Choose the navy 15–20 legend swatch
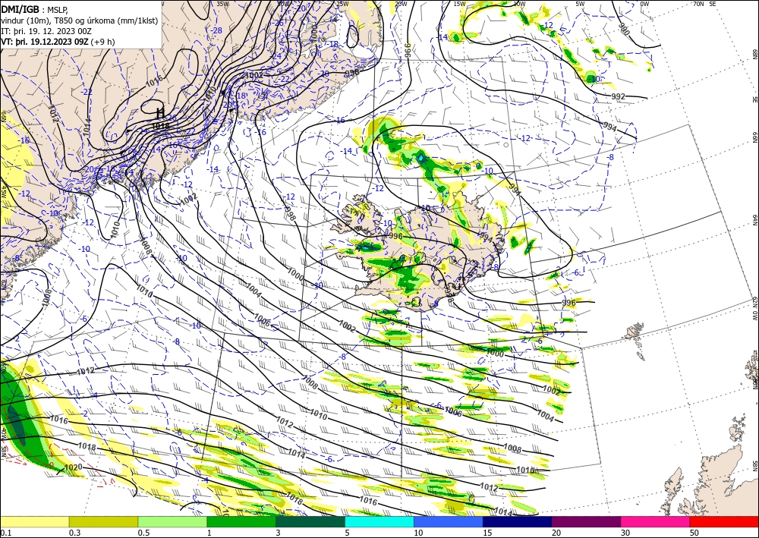The image size is (759, 538). (518, 521)
